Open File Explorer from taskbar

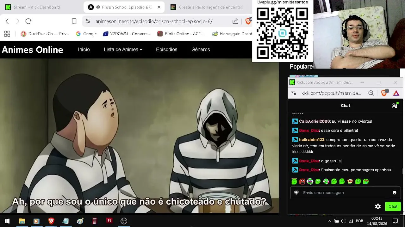[22, 221]
